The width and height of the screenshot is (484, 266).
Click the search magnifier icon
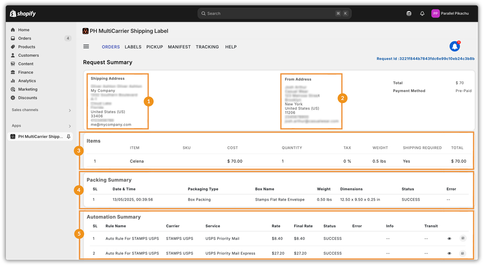click(x=203, y=14)
